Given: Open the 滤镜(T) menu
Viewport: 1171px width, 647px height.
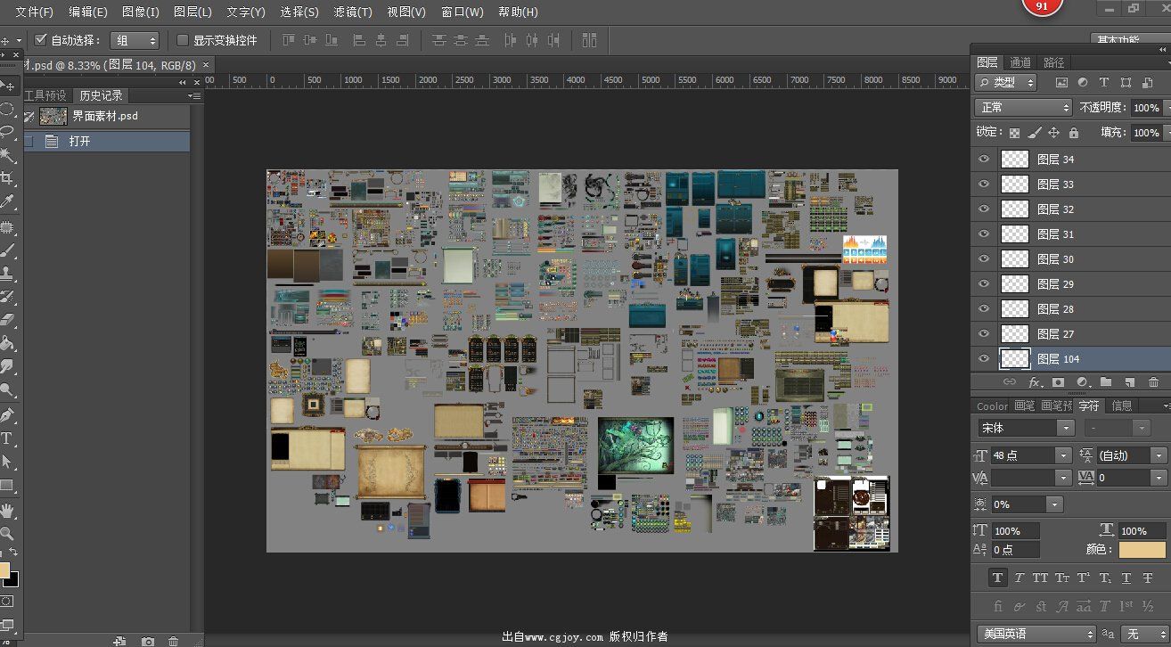Looking at the screenshot, I should pos(353,12).
